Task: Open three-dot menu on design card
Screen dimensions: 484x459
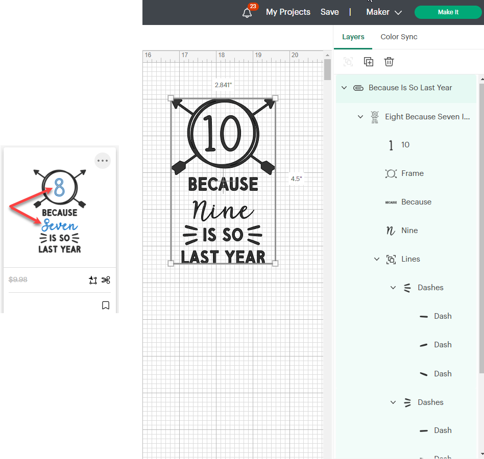Action: click(103, 161)
